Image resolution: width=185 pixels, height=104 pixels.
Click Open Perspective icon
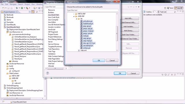(x=165, y=8)
